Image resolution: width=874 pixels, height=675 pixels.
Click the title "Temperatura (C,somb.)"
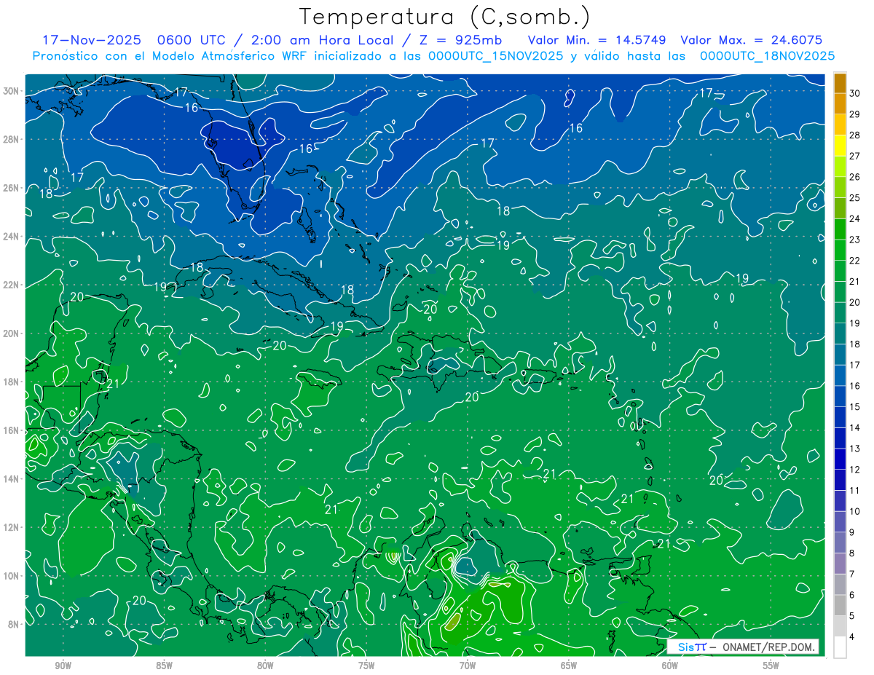pos(444,16)
